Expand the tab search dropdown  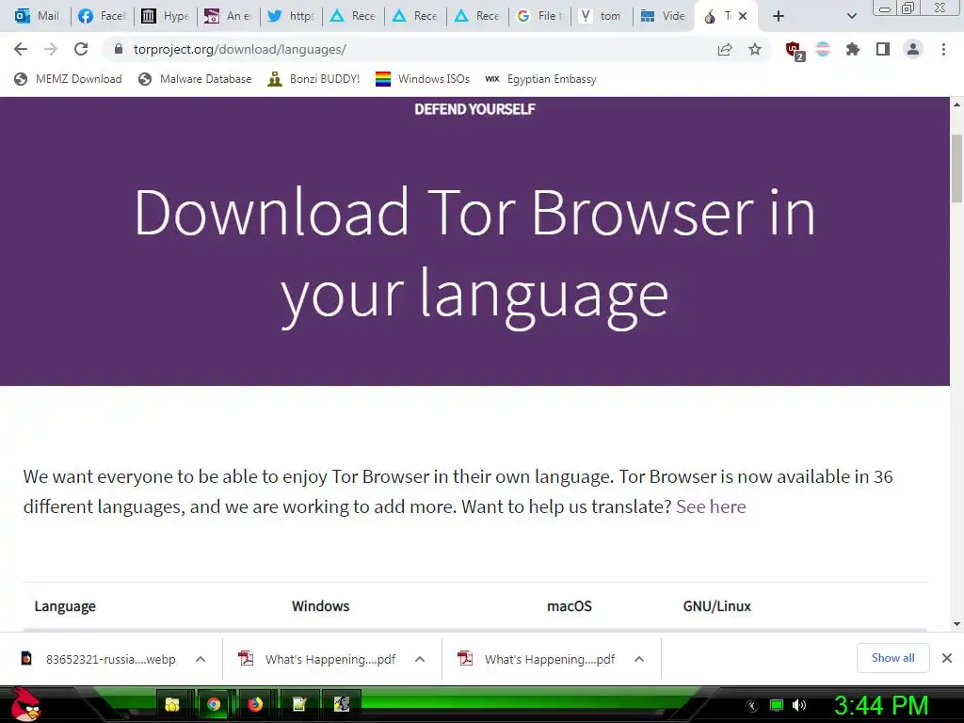click(x=851, y=17)
